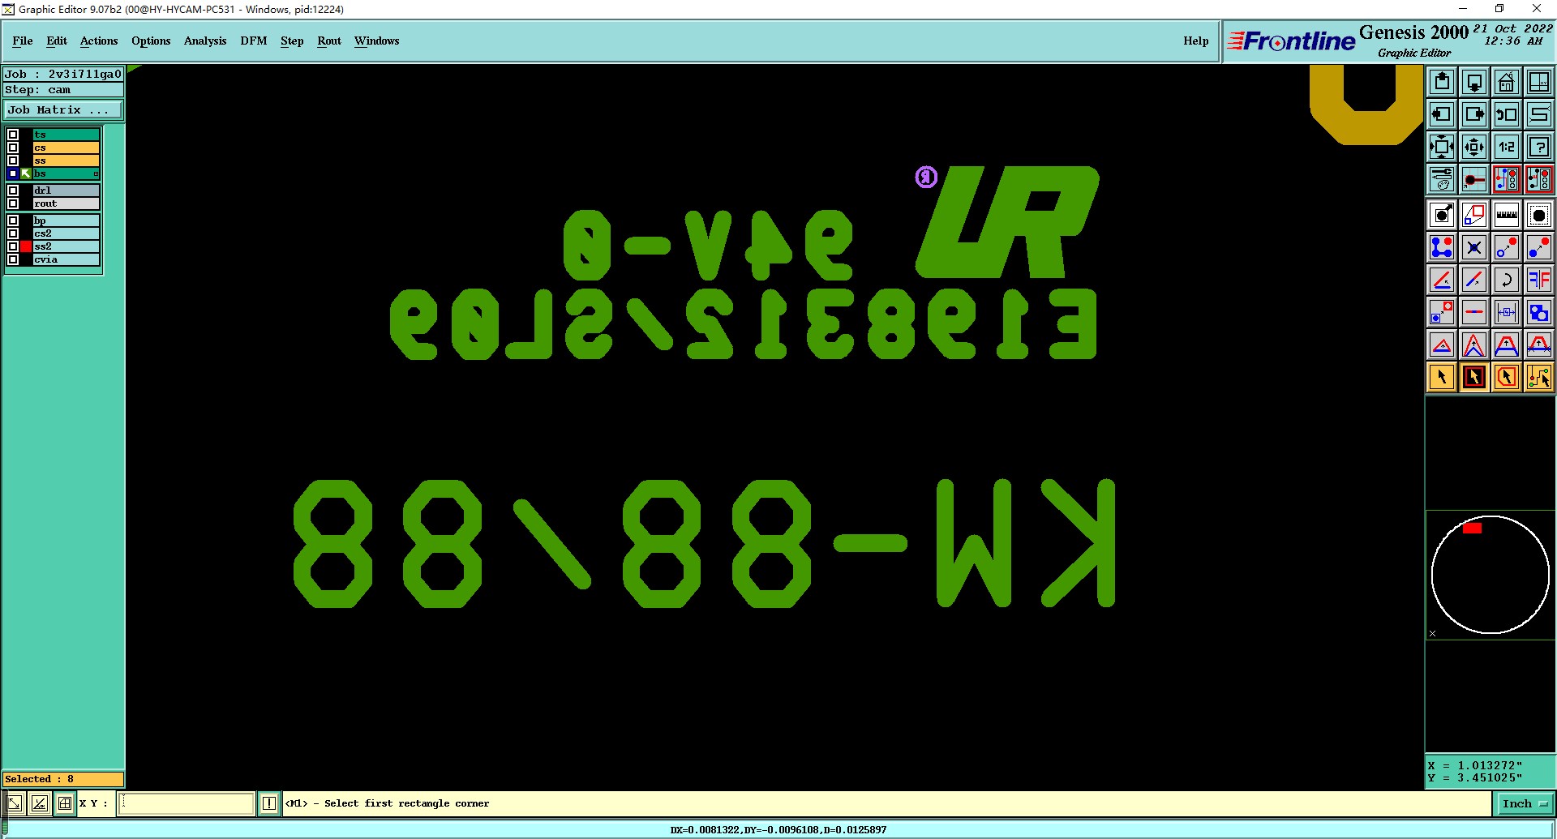Click the pan left arrow icon

[x=1442, y=114]
